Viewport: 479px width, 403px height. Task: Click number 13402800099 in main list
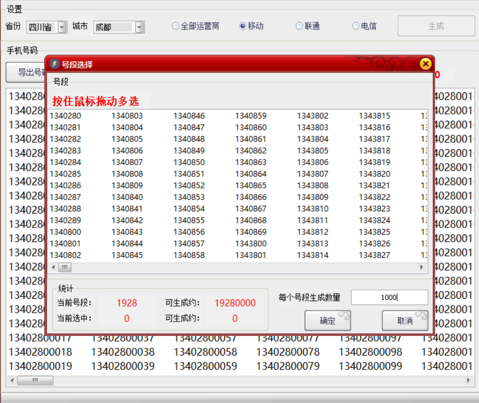[x=370, y=366]
